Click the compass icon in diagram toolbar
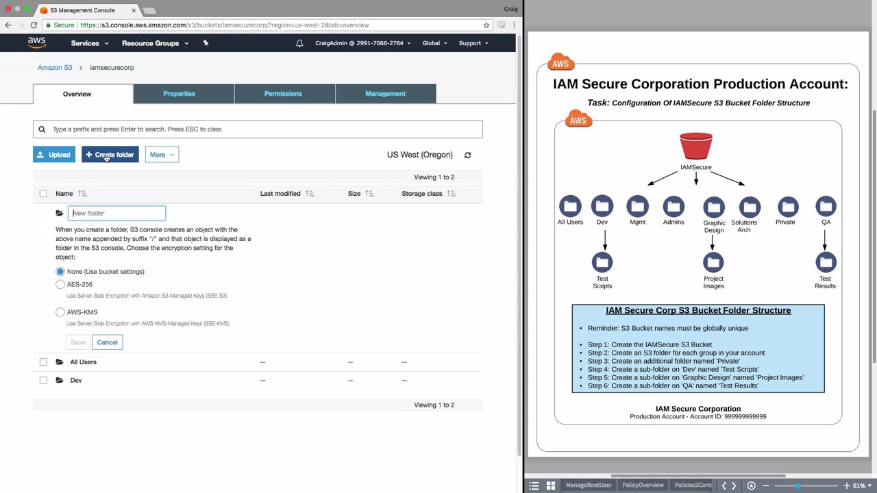Screen dimensions: 877x493 pos(751,485)
